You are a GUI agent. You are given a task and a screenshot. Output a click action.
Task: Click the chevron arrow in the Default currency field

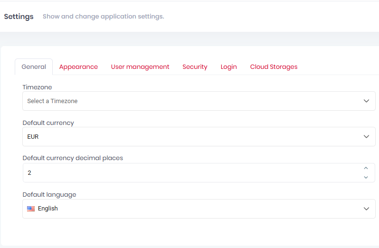366,136
